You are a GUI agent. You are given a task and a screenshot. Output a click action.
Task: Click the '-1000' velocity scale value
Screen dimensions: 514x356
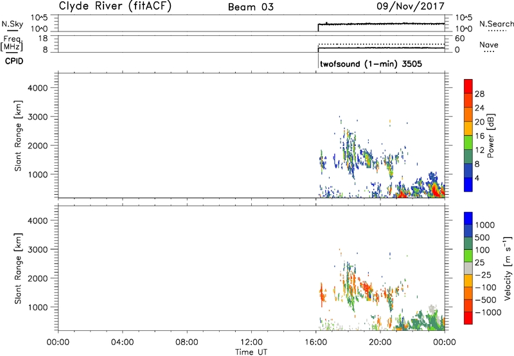coord(488,312)
